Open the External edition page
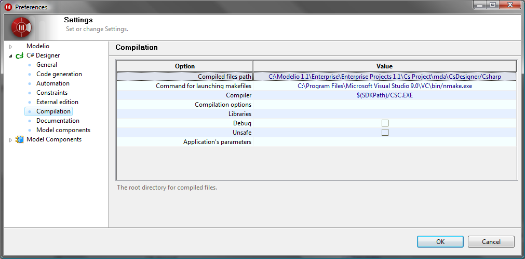 tap(57, 102)
